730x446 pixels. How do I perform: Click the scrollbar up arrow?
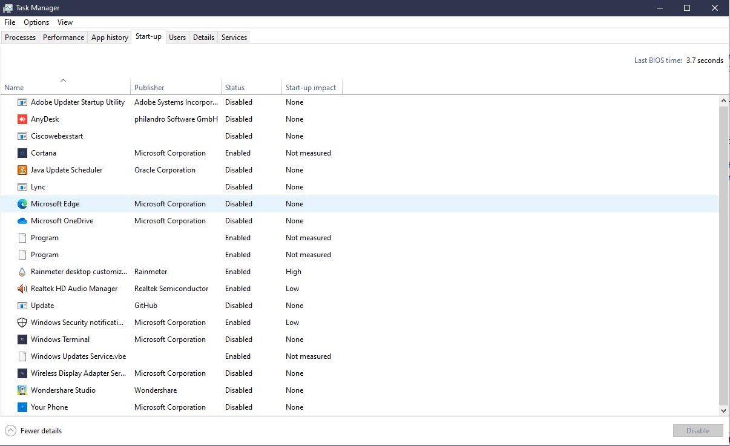[x=723, y=100]
